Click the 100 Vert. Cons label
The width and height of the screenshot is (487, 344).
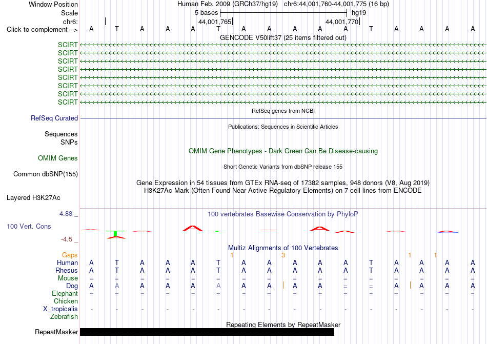[29, 227]
